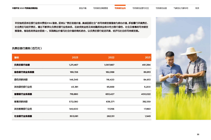
Task: Click the value 1,549 in the 2021 column
Action: (x=147, y=116)
